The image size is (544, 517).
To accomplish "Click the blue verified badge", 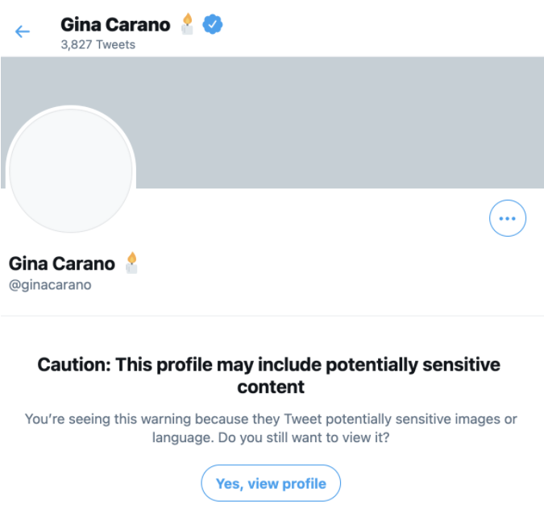I will point(212,25).
